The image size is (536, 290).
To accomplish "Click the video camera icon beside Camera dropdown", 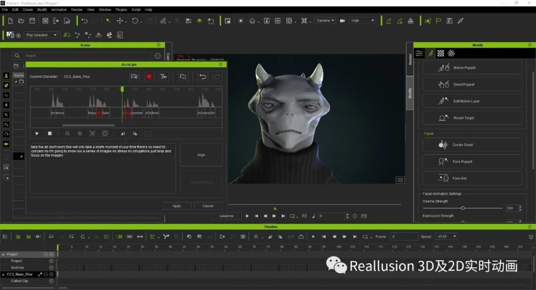I will 342,21.
